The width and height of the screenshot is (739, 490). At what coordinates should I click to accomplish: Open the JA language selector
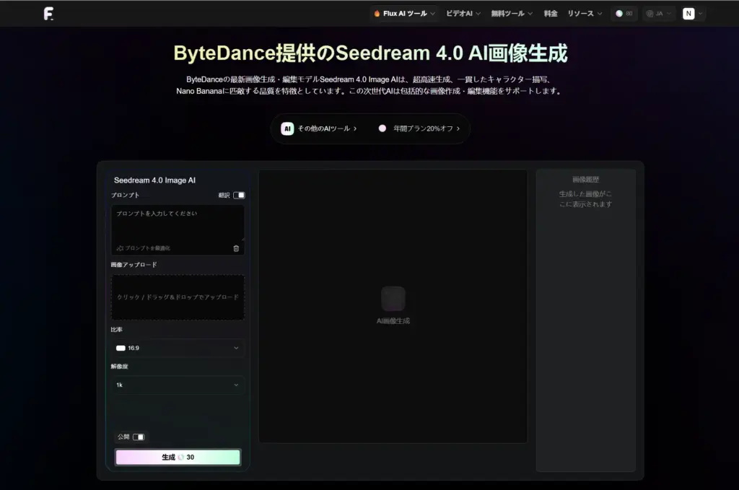[x=658, y=14]
